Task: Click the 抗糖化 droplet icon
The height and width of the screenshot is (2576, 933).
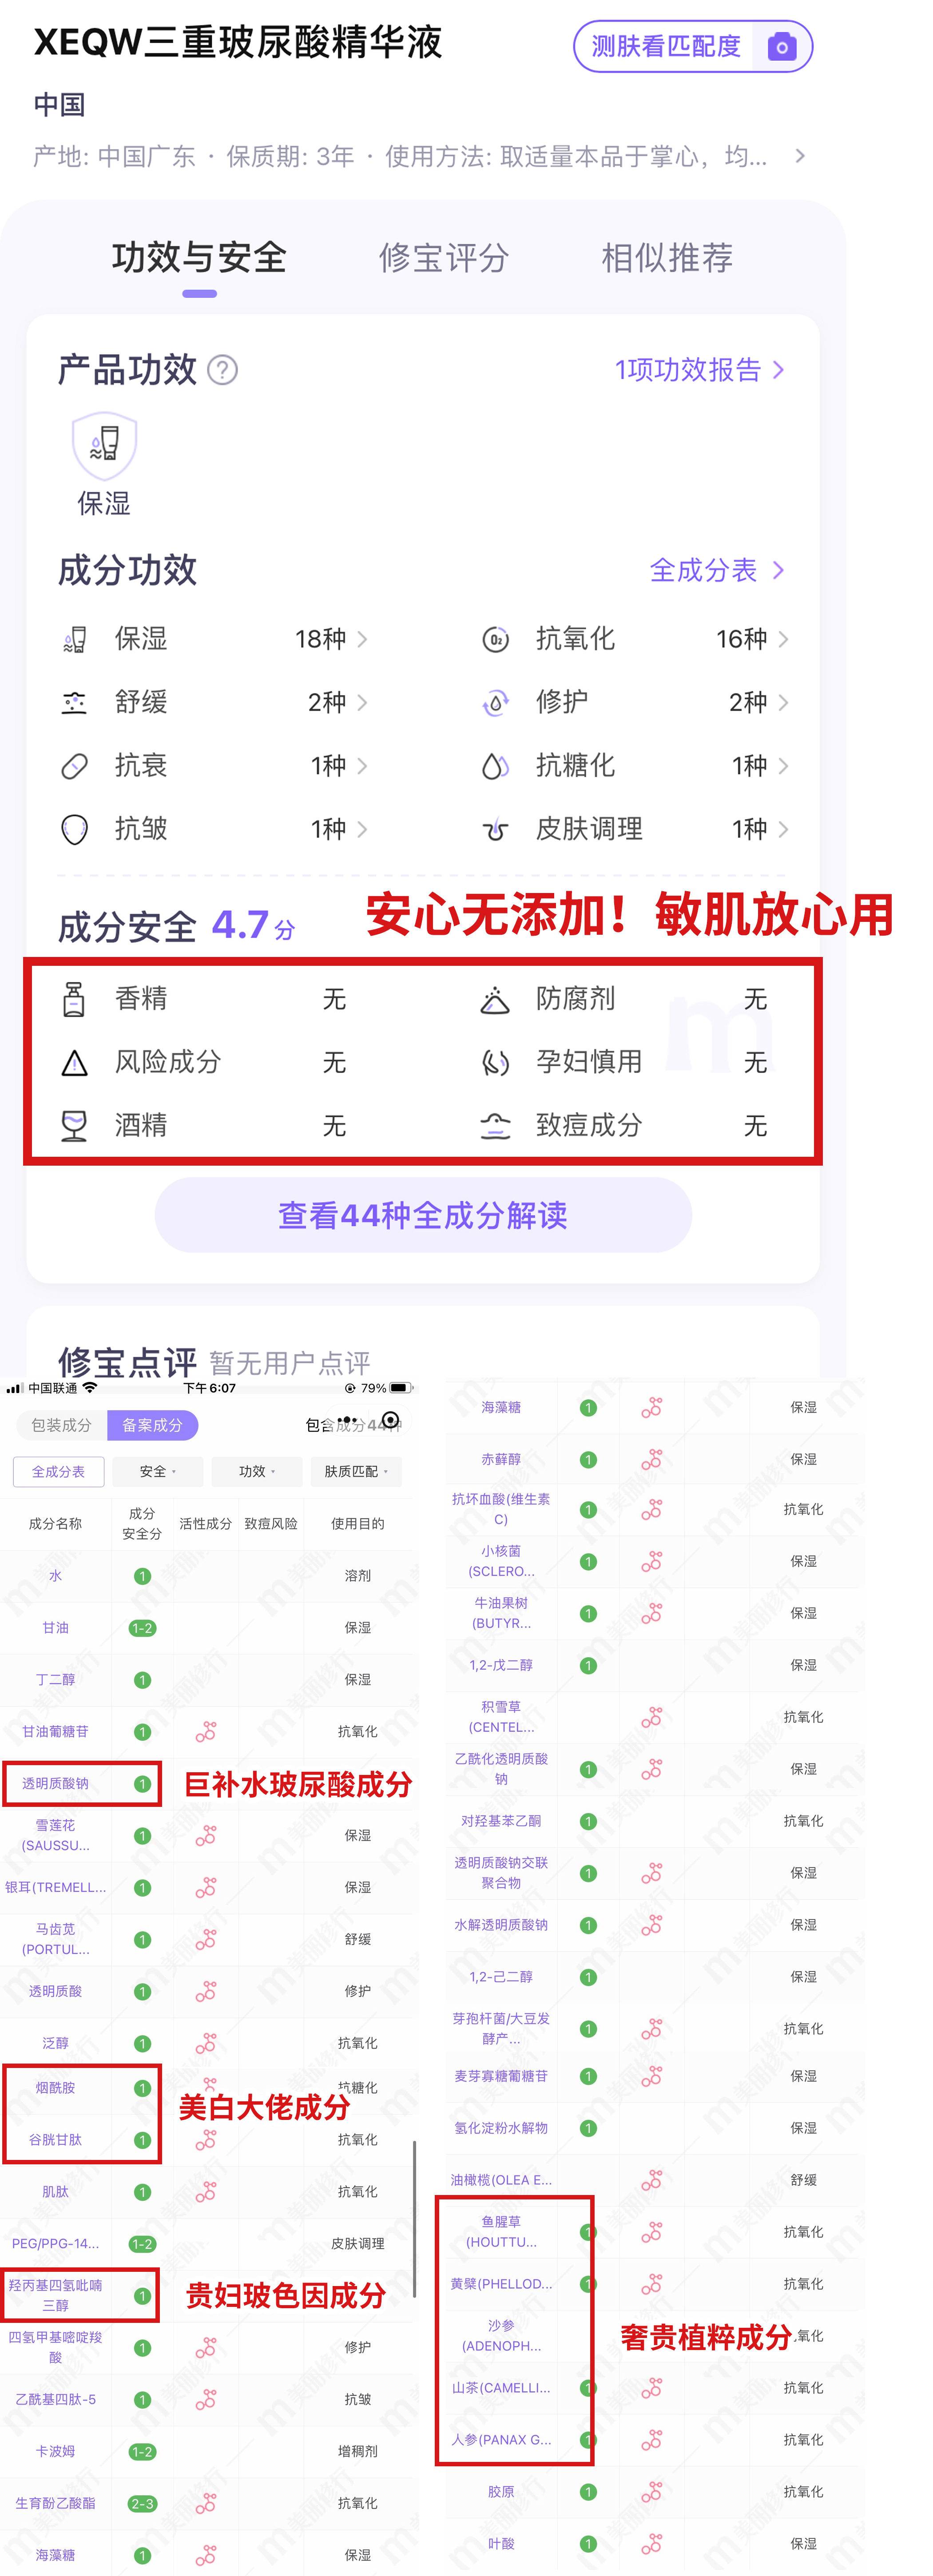Action: [x=495, y=766]
